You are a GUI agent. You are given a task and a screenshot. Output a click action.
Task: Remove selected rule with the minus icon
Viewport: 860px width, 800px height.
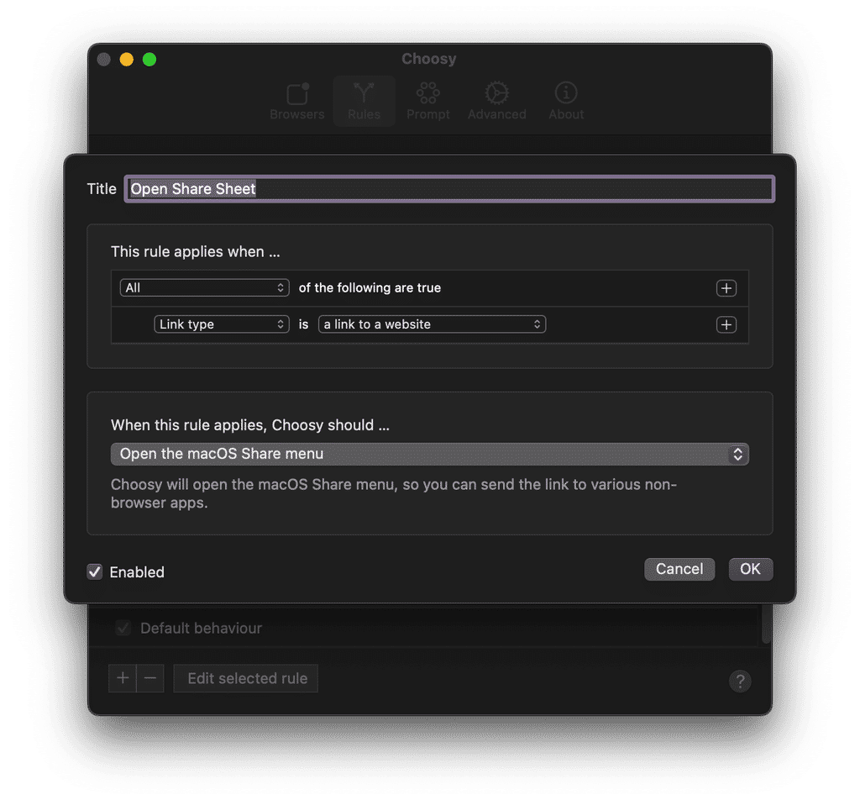pyautogui.click(x=150, y=678)
